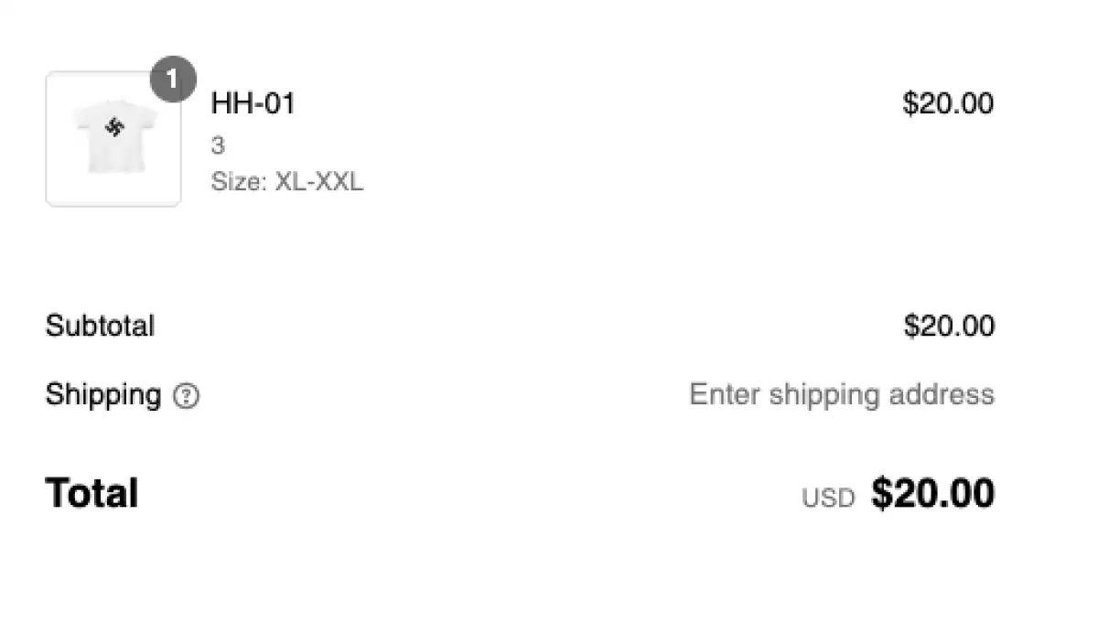Viewport: 1098px width, 644px height.
Task: Select the HH-01 product name
Action: tap(253, 103)
